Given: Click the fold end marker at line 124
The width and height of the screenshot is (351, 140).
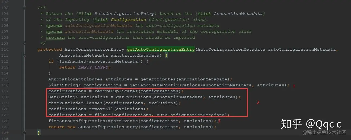Looking at the screenshot, I should 24,133.
